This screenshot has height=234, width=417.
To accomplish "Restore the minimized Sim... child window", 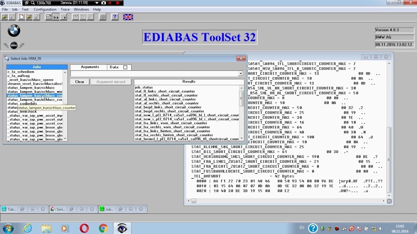I will pyautogui.click(x=71, y=209).
